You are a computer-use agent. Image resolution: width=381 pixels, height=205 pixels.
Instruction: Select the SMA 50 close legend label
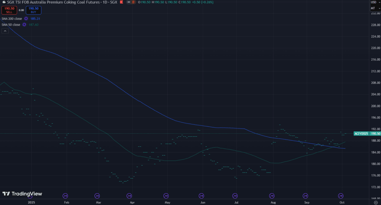(x=10, y=25)
